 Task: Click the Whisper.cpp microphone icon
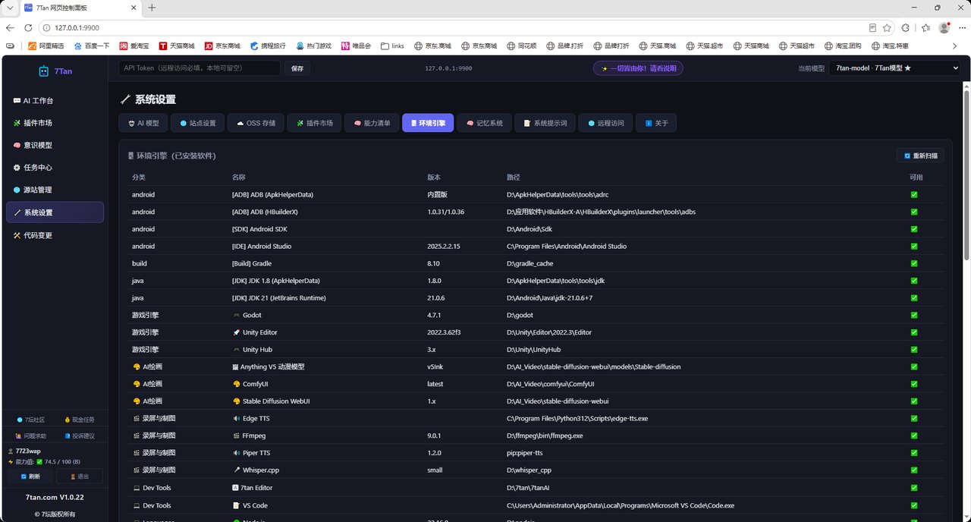click(236, 470)
